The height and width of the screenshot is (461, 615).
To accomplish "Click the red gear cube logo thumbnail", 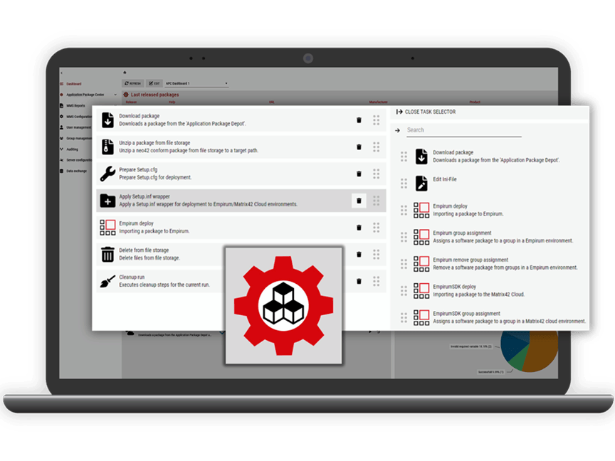I will (283, 305).
